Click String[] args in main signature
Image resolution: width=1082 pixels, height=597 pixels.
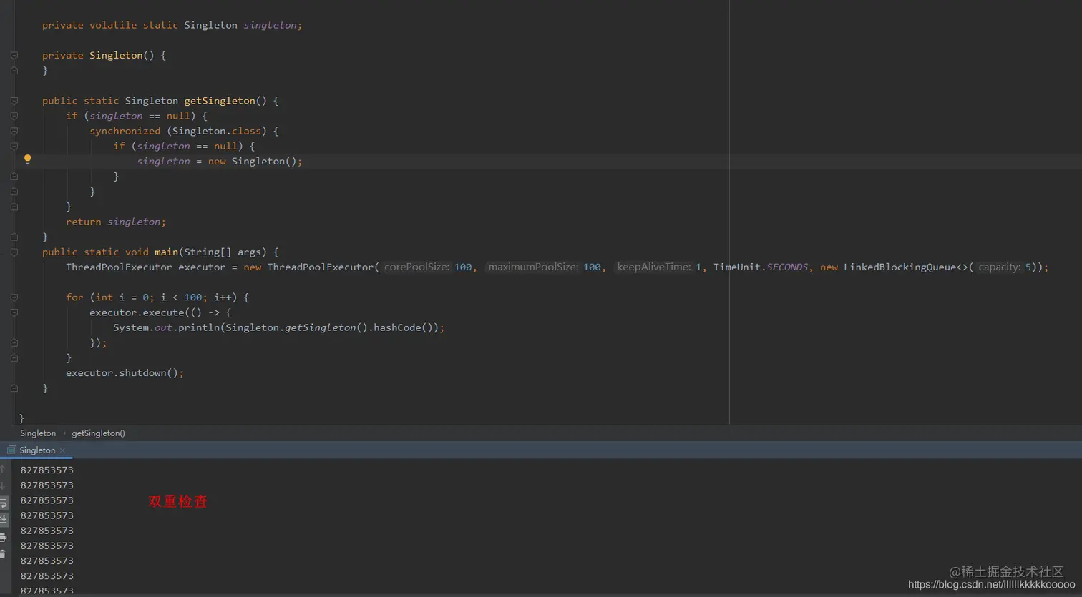pyautogui.click(x=223, y=252)
